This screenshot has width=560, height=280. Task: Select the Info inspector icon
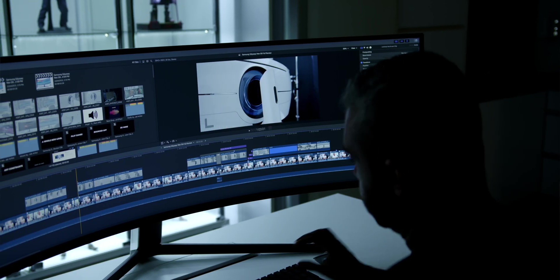pyautogui.click(x=370, y=47)
